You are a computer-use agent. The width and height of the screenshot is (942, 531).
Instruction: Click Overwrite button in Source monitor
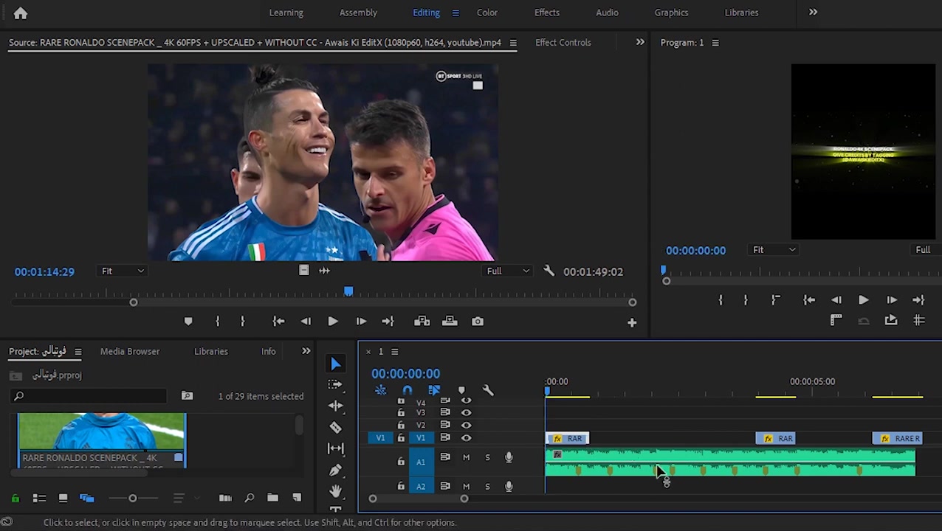(450, 322)
